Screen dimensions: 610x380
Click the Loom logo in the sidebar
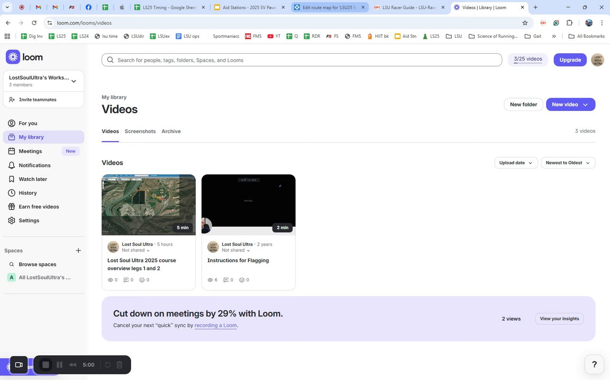24,57
